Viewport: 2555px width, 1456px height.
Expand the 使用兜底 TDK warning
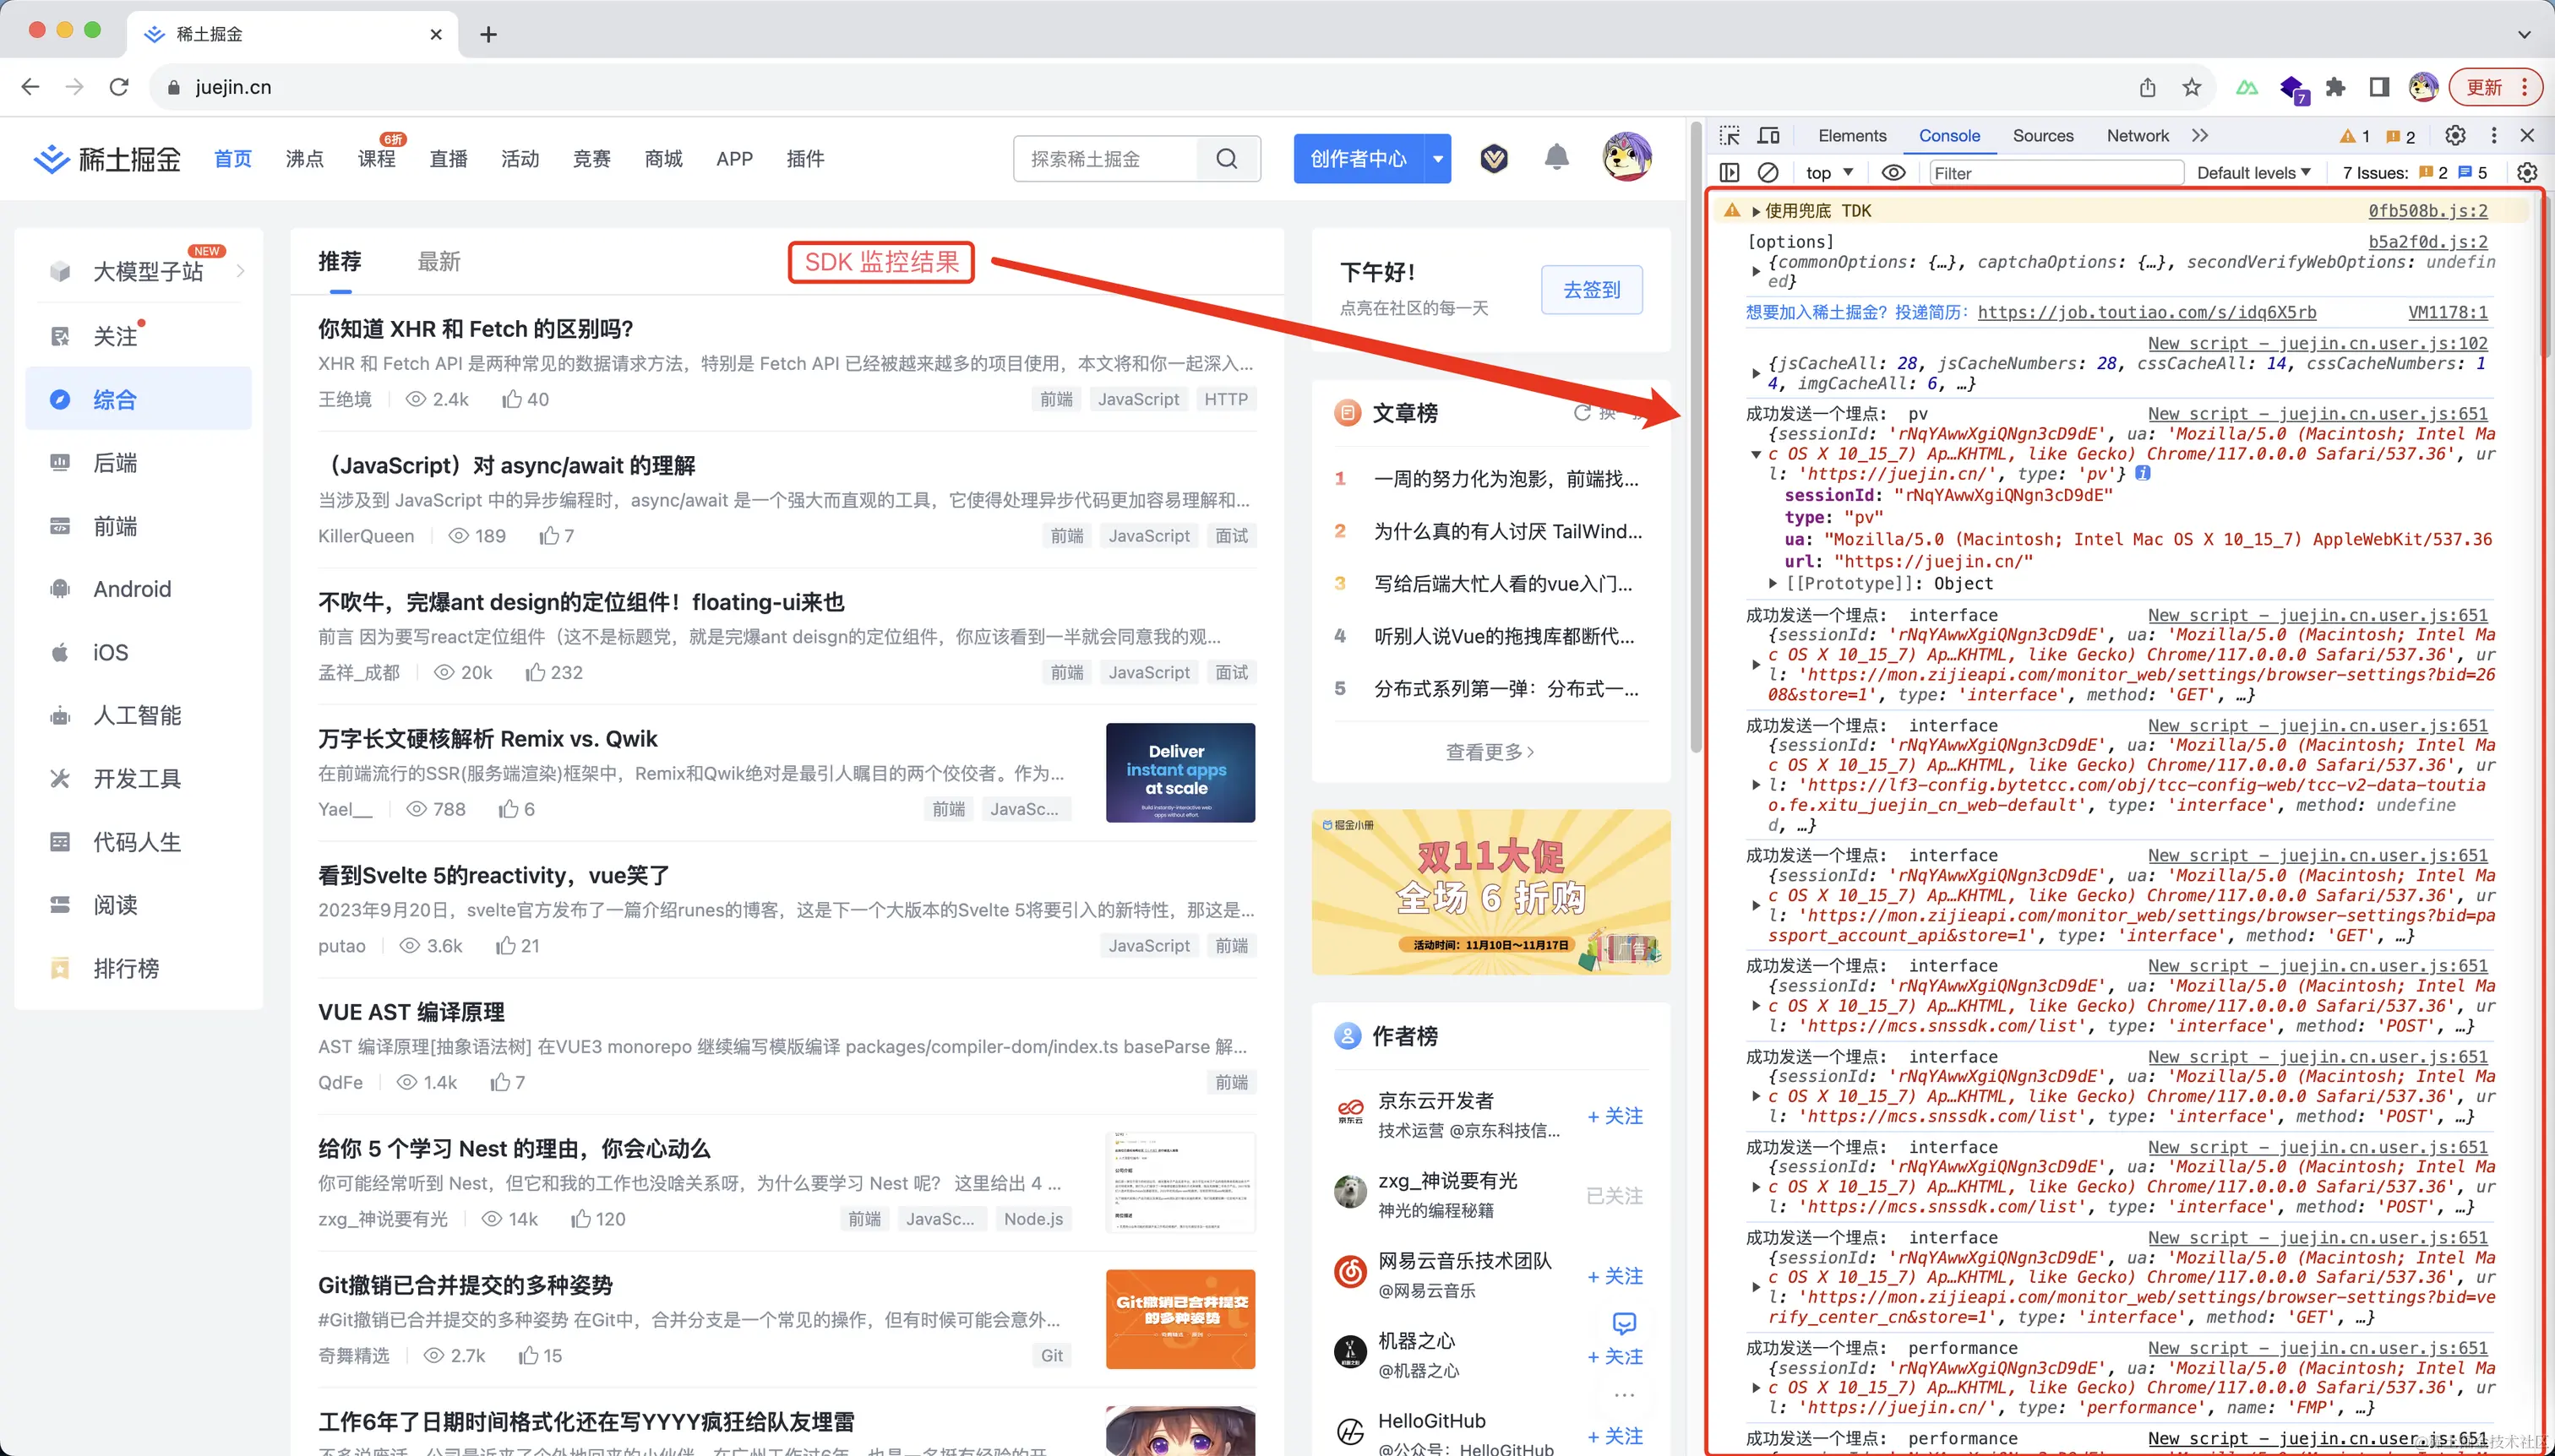coord(1756,211)
